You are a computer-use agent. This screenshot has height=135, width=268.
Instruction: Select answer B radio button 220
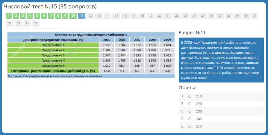click(x=190, y=104)
